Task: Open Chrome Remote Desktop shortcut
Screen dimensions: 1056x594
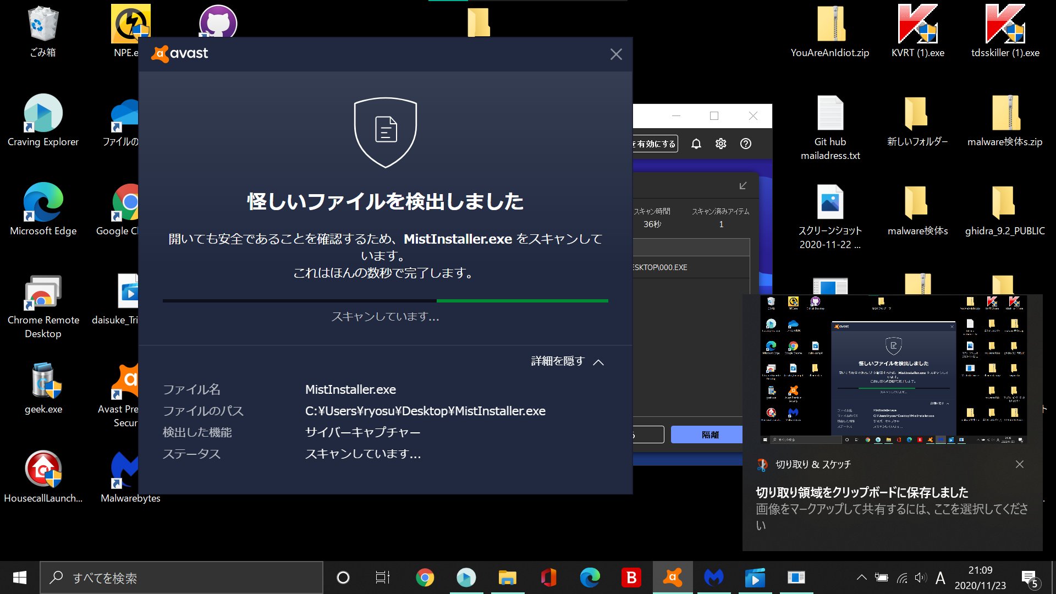Action: pos(43,307)
